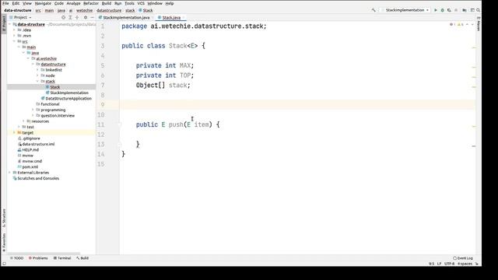Select data-structure.iml file in tree
Image resolution: width=498 pixels, height=280 pixels.
coord(38,144)
